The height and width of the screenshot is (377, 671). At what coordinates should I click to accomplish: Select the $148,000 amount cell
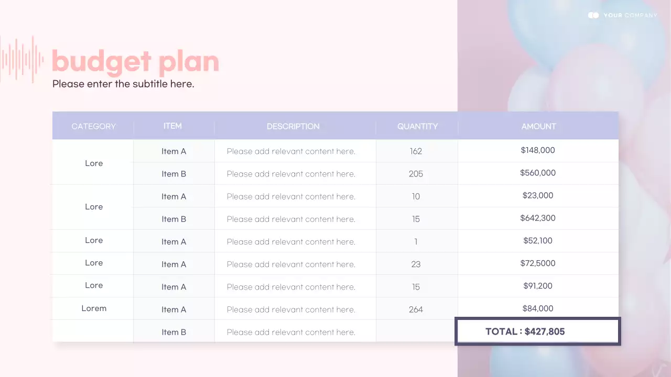[538, 150]
